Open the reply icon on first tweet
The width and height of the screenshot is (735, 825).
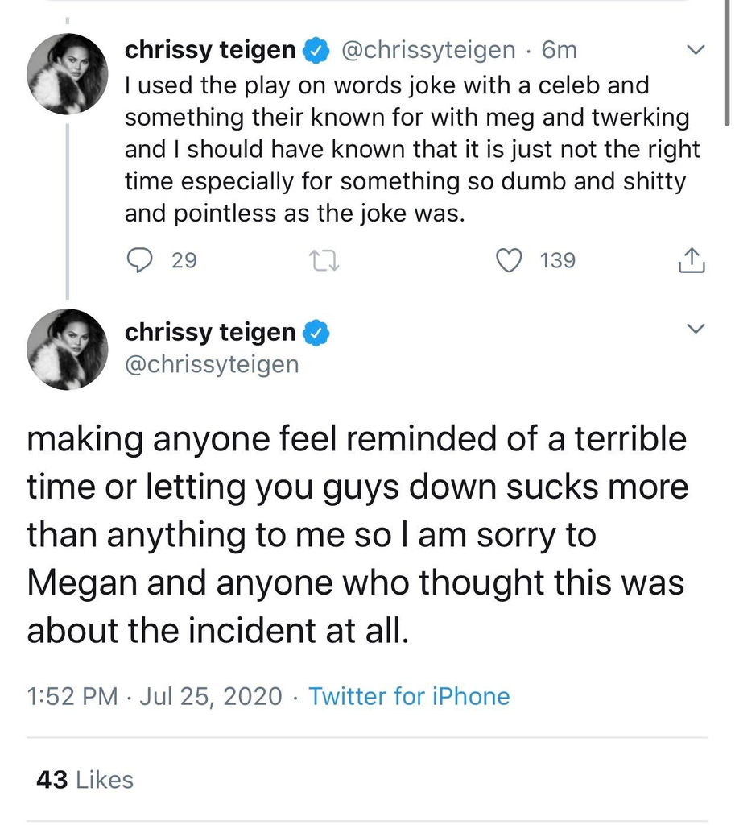(142, 260)
